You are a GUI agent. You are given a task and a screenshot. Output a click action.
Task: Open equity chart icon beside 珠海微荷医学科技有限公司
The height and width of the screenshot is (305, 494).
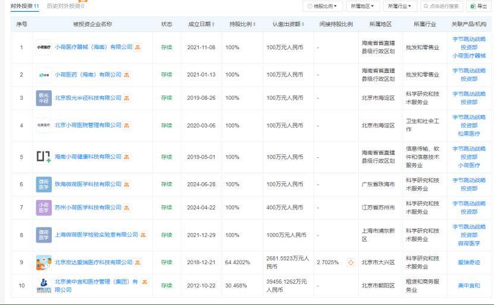click(x=127, y=185)
